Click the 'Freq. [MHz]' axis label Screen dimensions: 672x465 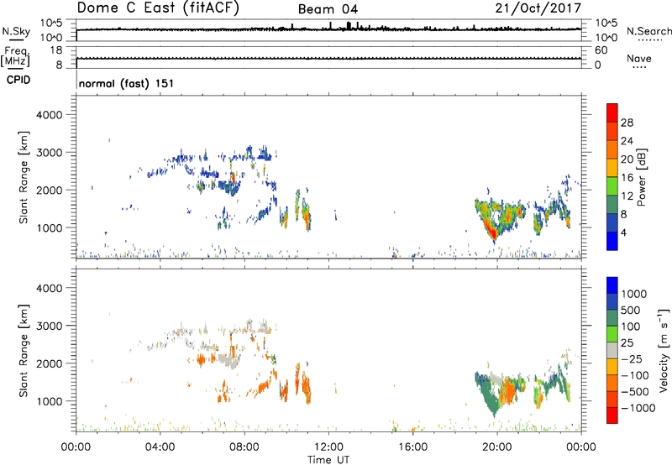tap(16, 56)
